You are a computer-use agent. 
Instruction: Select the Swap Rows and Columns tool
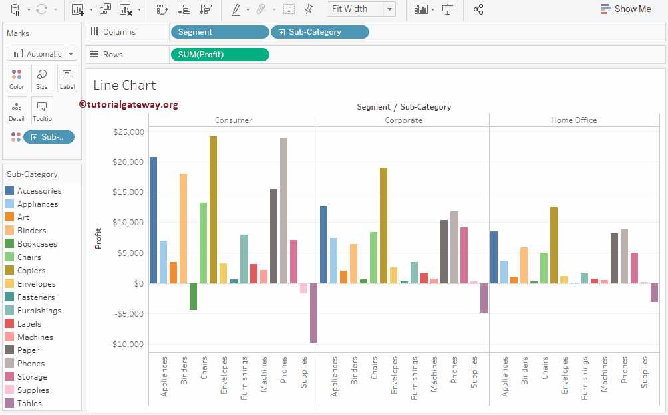click(163, 10)
